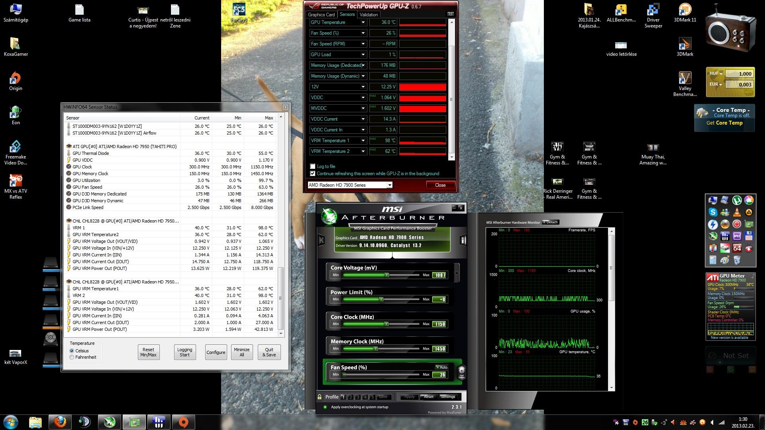Click GPU-Z taskbar icon
Screen dimensions: 765x430
click(x=134, y=422)
